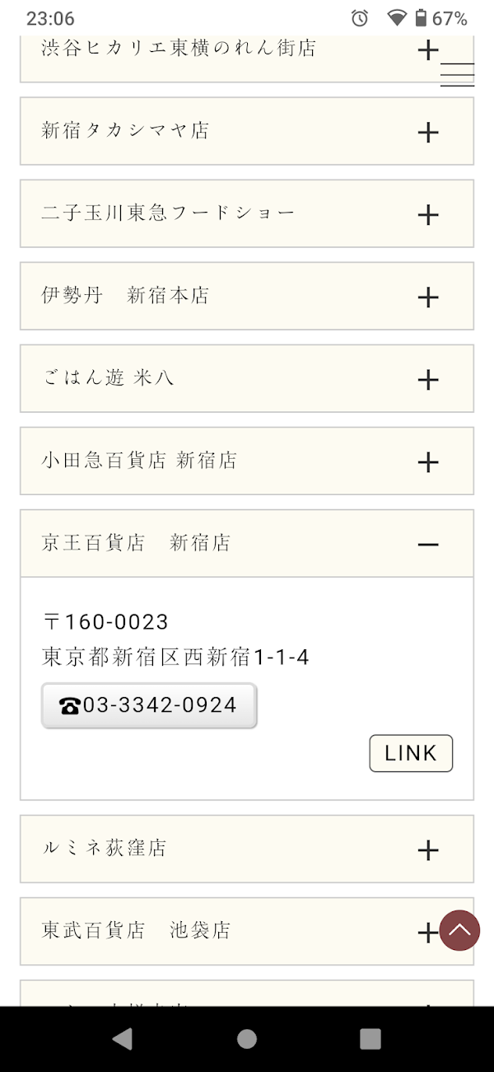Tap the 渋谷ヒカリエ東横のれん街店 store row
Viewport: 494px width, 1072px height.
pyautogui.click(x=179, y=49)
